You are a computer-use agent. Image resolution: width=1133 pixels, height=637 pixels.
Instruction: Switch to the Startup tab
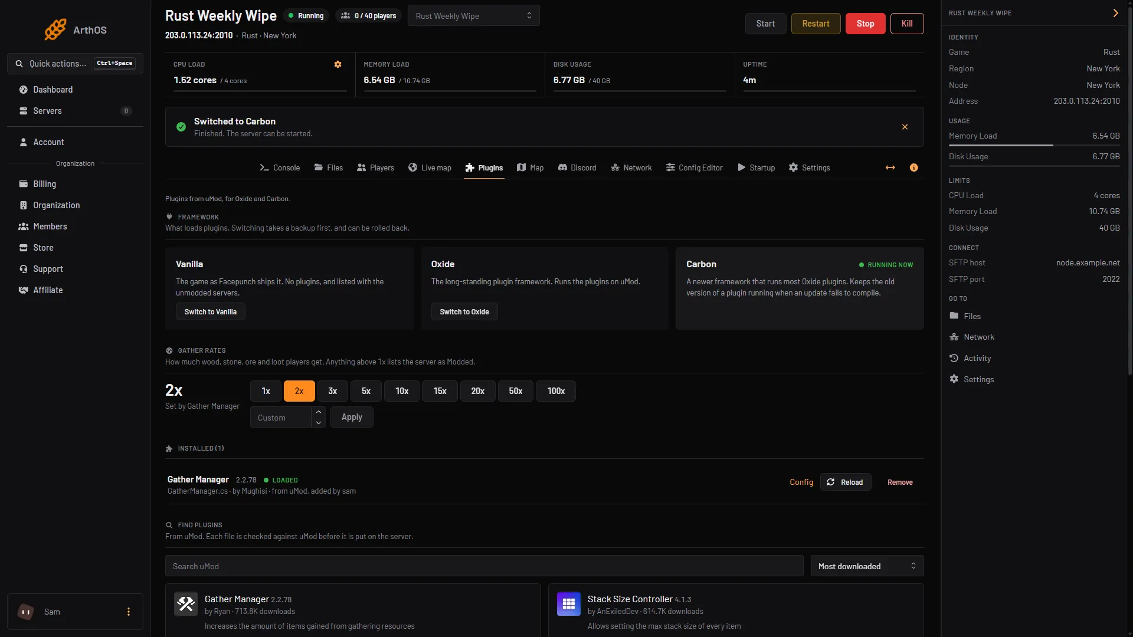tap(756, 168)
